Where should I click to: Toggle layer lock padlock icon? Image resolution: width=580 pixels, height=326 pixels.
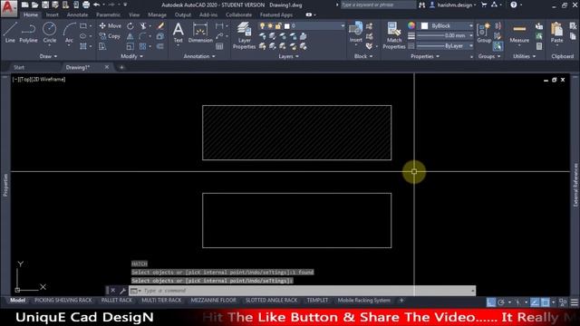[x=278, y=26]
